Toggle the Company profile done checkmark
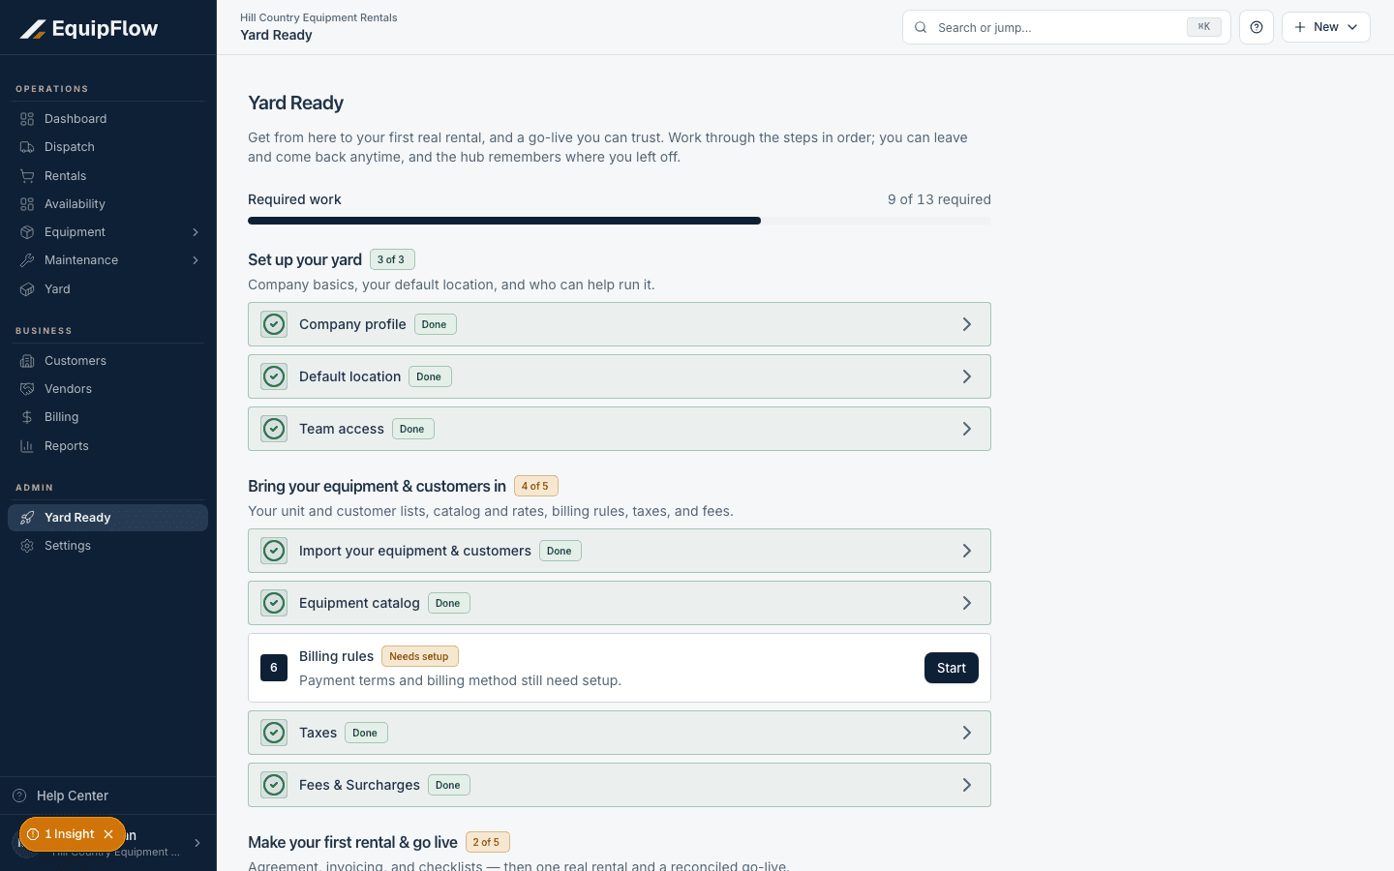The width and height of the screenshot is (1394, 871). (x=274, y=324)
